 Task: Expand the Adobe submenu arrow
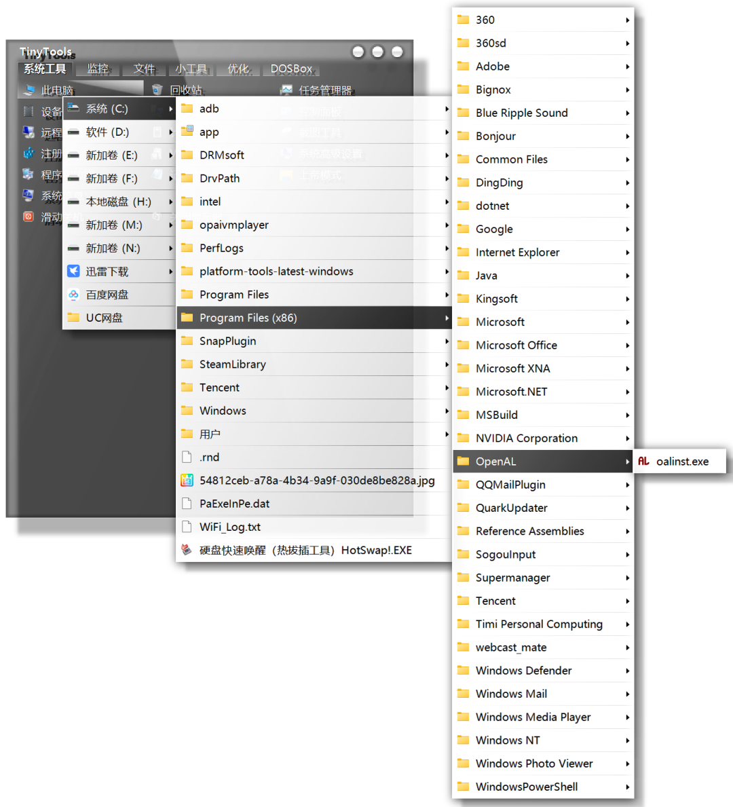pos(628,67)
